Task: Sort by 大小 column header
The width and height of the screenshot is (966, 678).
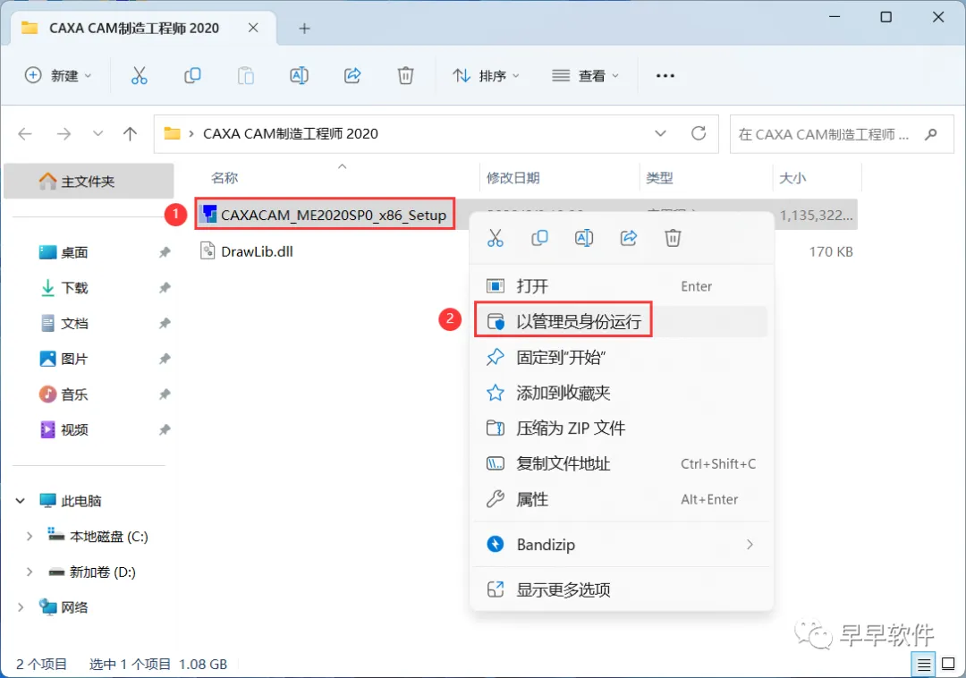Action: pyautogui.click(x=792, y=178)
